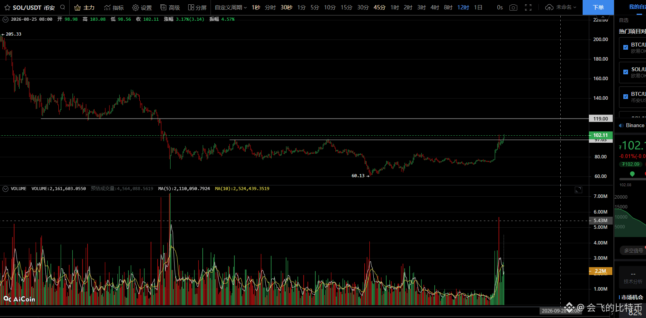Click the 5.43M volume axis label
The height and width of the screenshot is (318, 646).
[601, 221]
